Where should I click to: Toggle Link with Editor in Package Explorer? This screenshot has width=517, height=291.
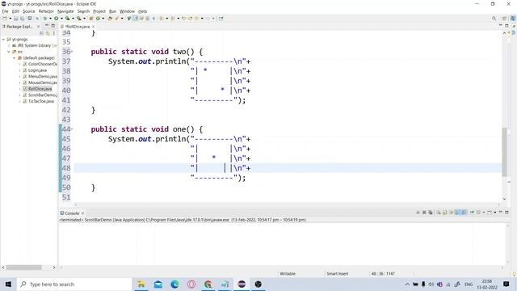[48, 33]
